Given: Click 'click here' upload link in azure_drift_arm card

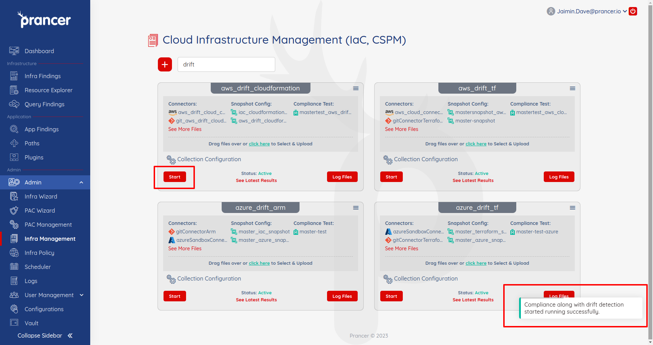Looking at the screenshot, I should 259,263.
